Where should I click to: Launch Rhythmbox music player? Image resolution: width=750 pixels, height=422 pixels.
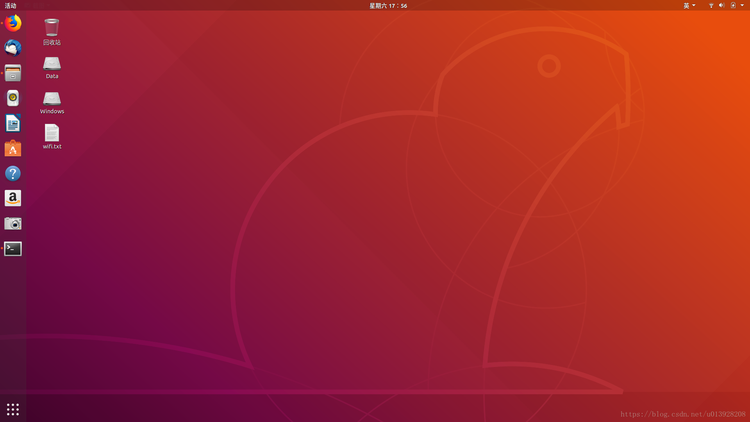(13, 98)
